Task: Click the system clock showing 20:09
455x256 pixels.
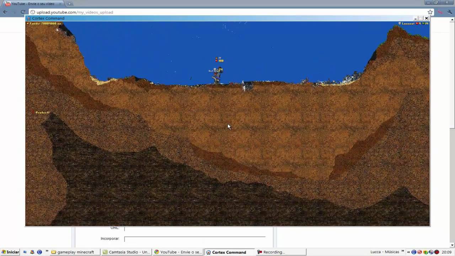Action: 446,252
